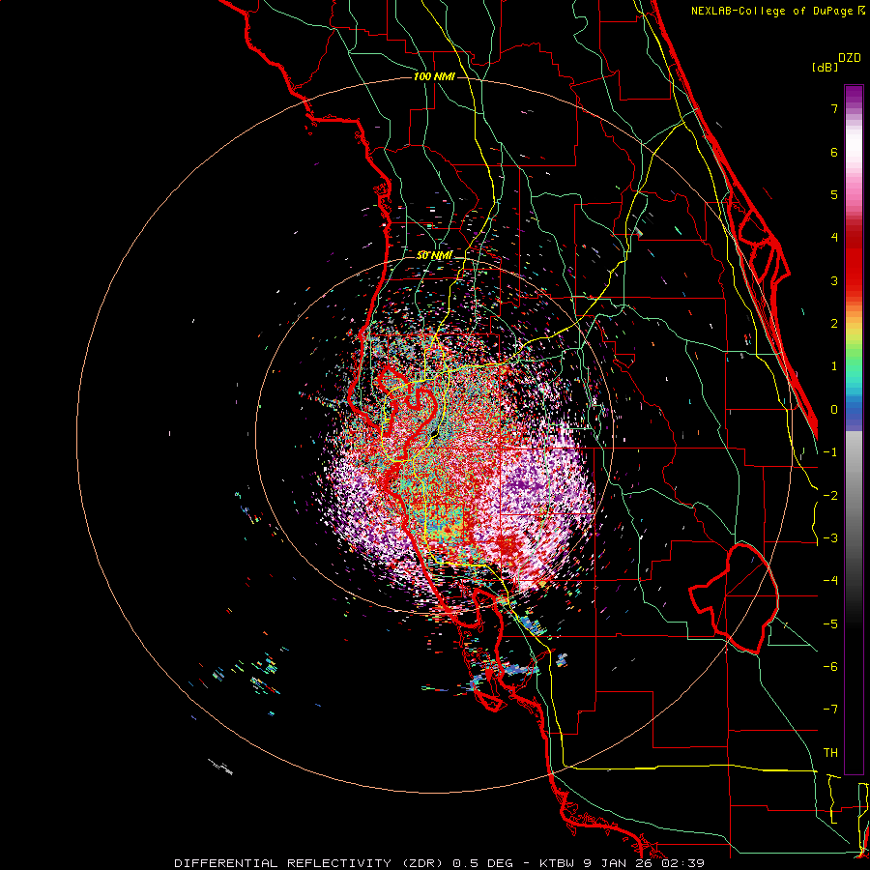
Task: Click the Differential Reflectivity KTBW caption
Action: (x=440, y=863)
